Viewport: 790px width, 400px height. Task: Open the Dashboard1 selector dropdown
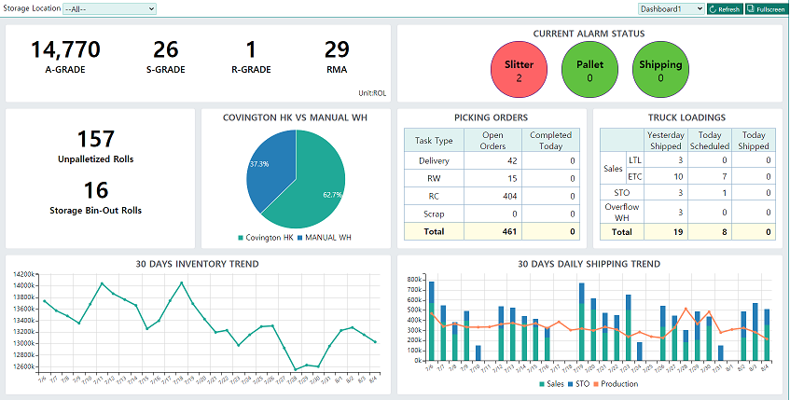click(x=671, y=8)
